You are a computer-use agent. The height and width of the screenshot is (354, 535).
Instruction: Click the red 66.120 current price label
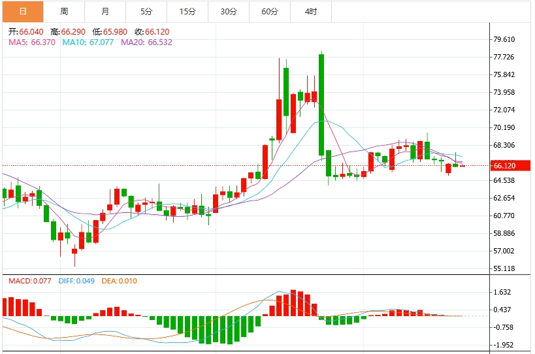[510, 166]
